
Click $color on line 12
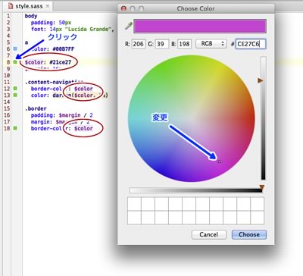(x=83, y=89)
